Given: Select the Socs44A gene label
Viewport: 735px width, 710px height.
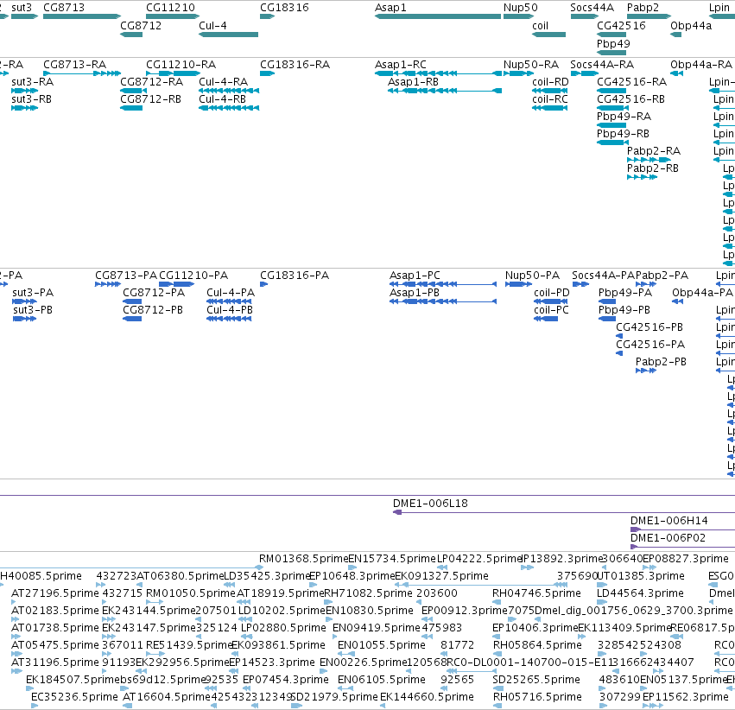Looking at the screenshot, I should click(x=592, y=8).
